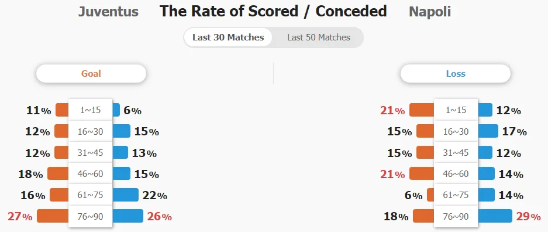The image size is (548, 232).
Task: Click the Juventus team name
Action: 108,12
